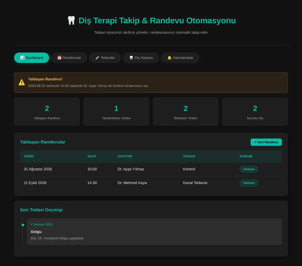302x266 pixels.
Task: Click the Diş: 24 - Kompozit dolgu description
Action: click(x=57, y=238)
